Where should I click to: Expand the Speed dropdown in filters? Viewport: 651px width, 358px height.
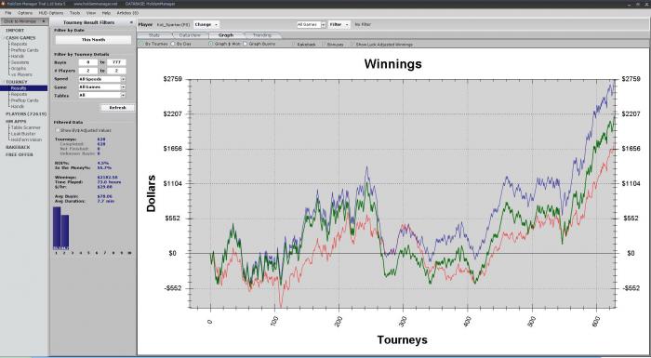coord(123,79)
